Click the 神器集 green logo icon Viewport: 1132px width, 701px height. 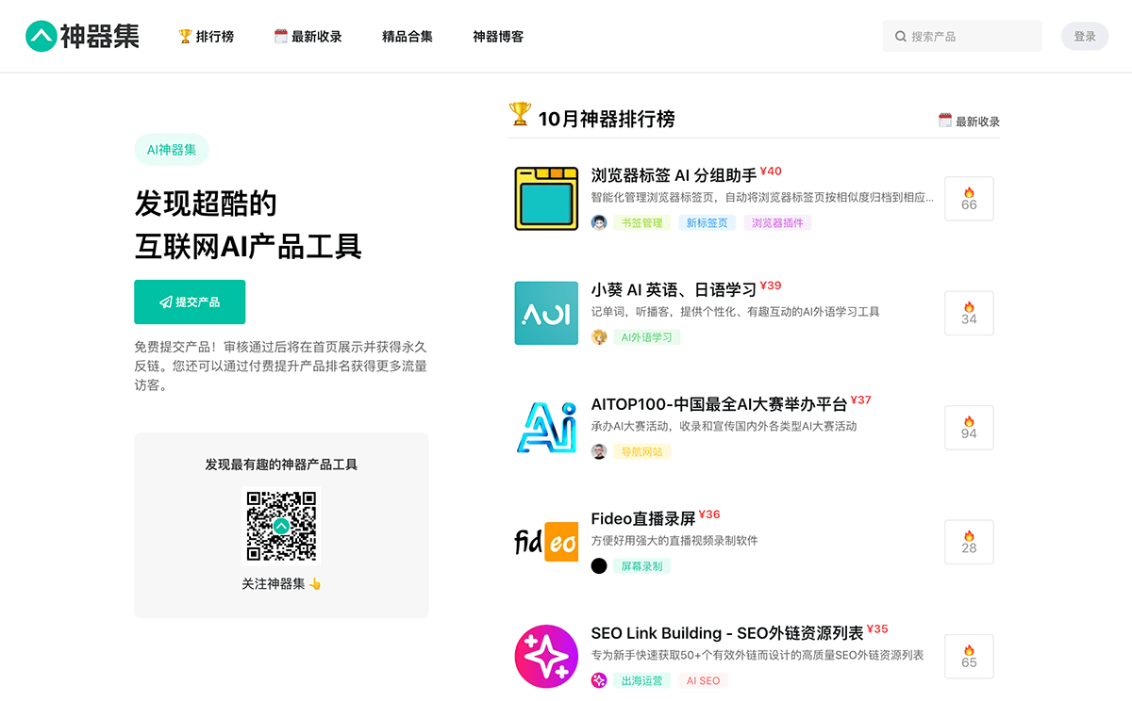coord(41,37)
